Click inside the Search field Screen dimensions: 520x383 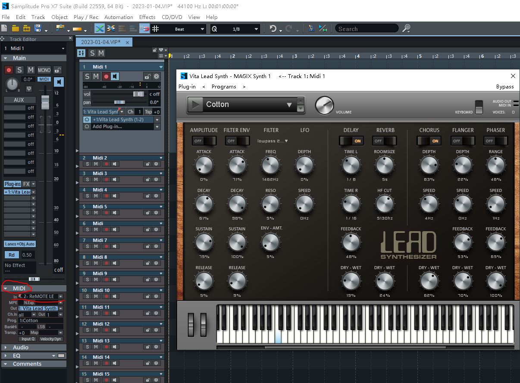(366, 28)
